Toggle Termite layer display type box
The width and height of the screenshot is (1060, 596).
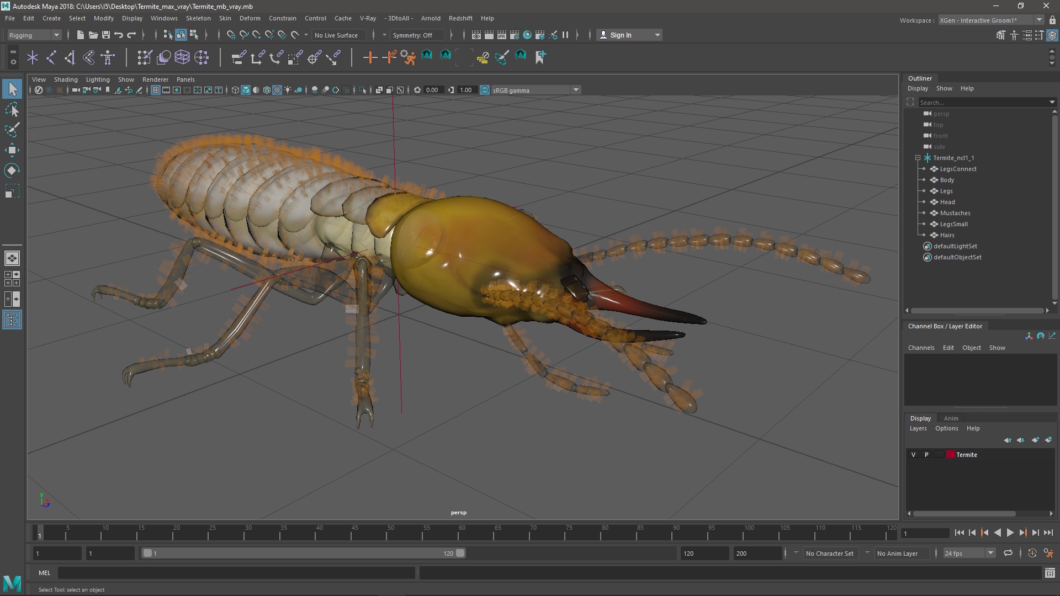click(x=939, y=455)
